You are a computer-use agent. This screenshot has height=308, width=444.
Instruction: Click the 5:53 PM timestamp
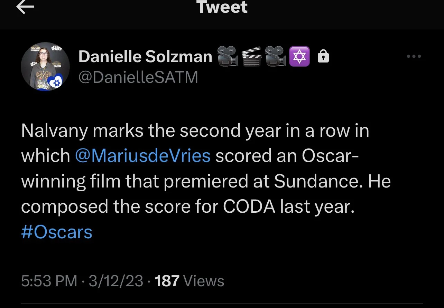49,281
